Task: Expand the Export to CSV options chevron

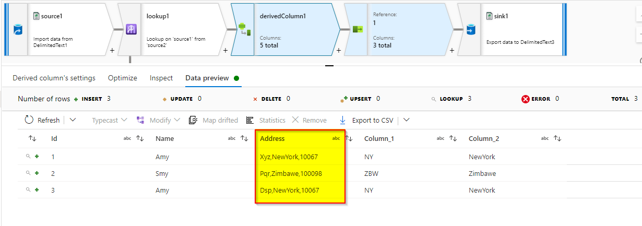Action: [x=407, y=120]
